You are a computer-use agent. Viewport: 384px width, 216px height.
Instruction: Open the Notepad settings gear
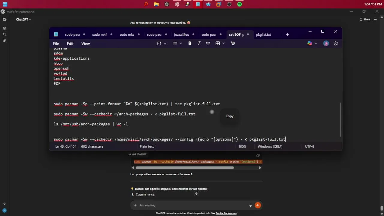pos(336,43)
